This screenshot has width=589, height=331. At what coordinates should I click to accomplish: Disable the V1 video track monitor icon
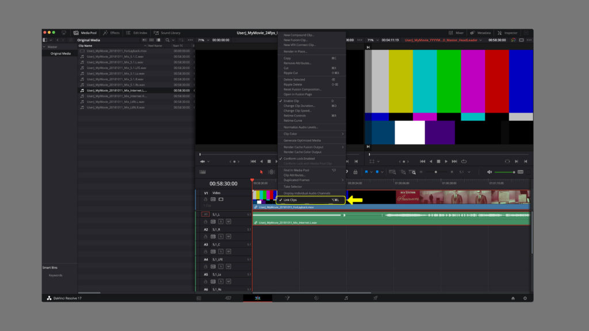coord(221,199)
